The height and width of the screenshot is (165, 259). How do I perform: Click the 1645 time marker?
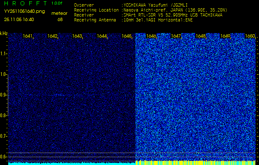coord(126,36)
